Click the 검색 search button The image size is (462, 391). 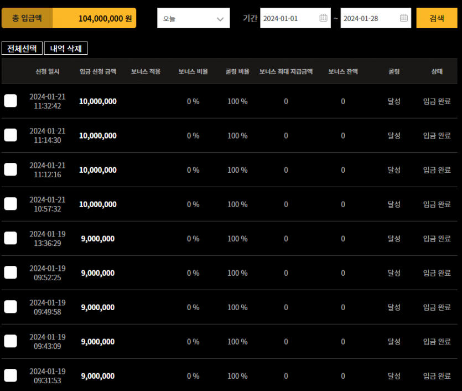pyautogui.click(x=437, y=18)
